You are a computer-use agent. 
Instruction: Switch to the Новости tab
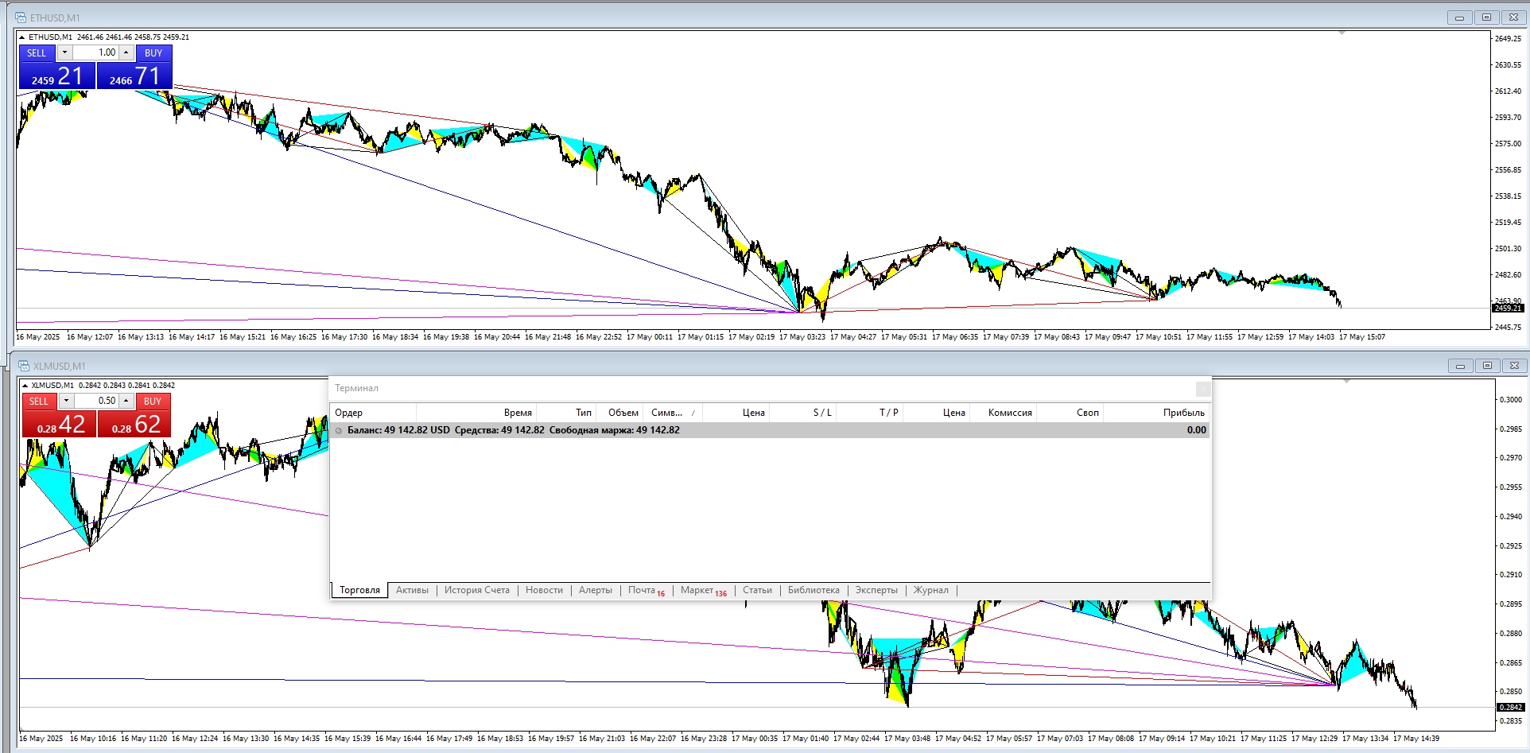tap(544, 590)
